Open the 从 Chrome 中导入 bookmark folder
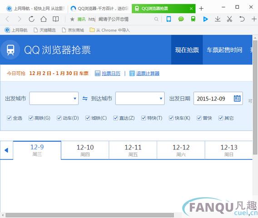 (x=109, y=30)
